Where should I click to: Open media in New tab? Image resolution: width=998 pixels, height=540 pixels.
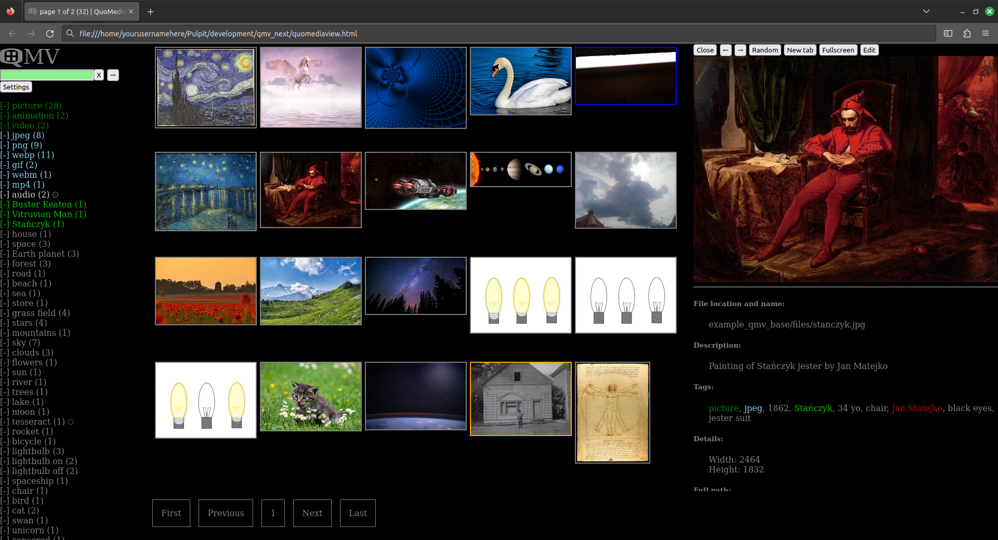(x=800, y=50)
